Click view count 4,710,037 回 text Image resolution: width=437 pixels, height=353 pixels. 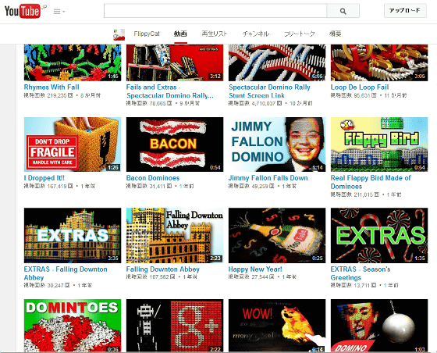(255, 103)
